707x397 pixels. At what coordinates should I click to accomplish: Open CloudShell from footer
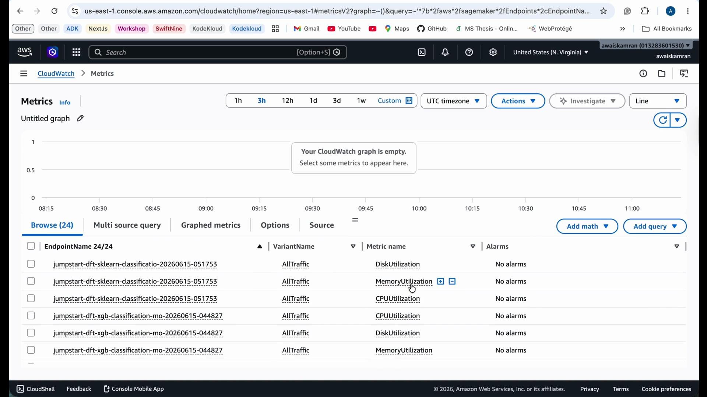tap(36, 389)
